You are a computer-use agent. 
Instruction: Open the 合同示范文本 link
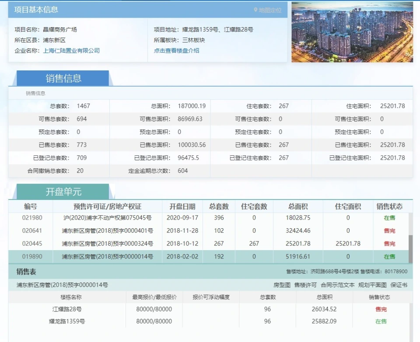pyautogui.click(x=337, y=285)
